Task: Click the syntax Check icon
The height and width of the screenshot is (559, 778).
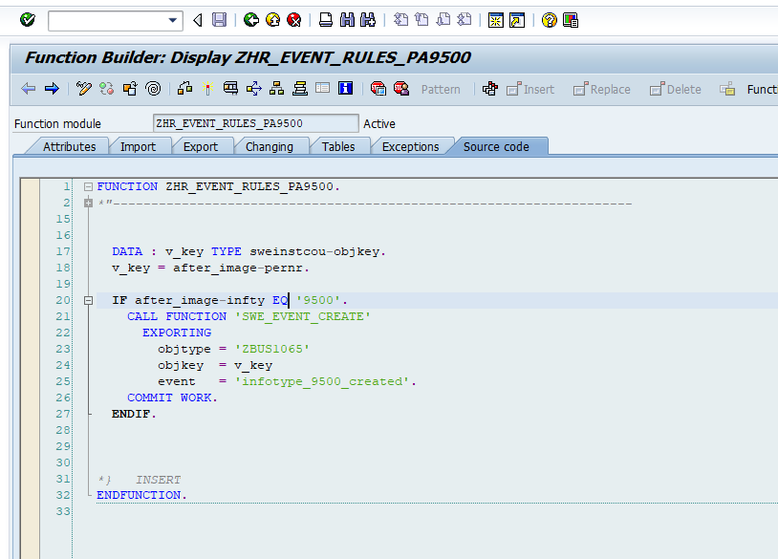Action: (185, 89)
